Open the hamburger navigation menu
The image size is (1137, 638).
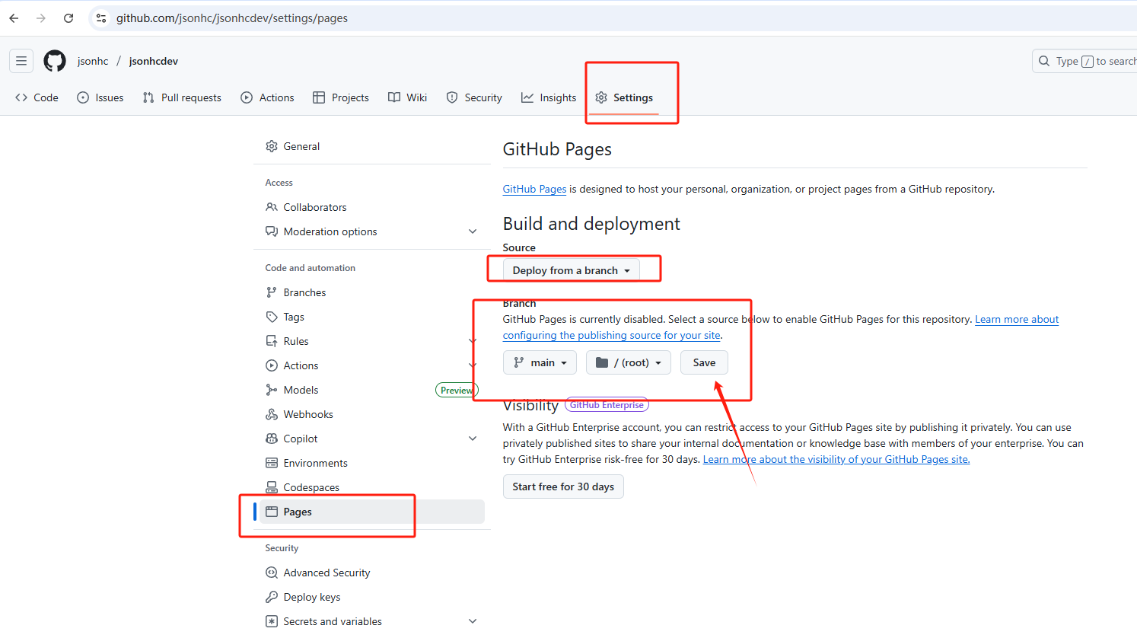click(x=21, y=61)
